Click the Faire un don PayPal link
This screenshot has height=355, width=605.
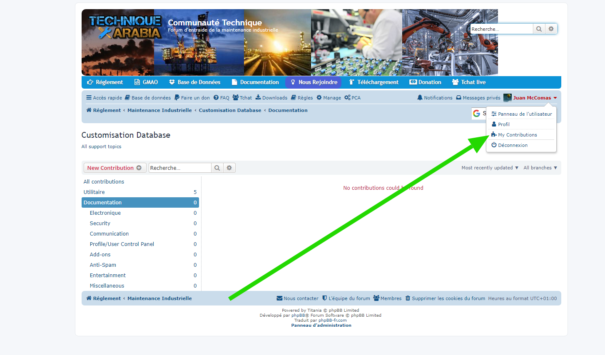[192, 98]
